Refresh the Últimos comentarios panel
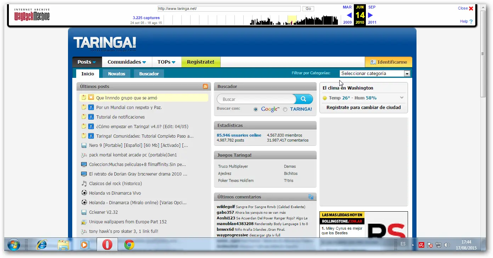Screen dimensions: 493x258 point(311,197)
